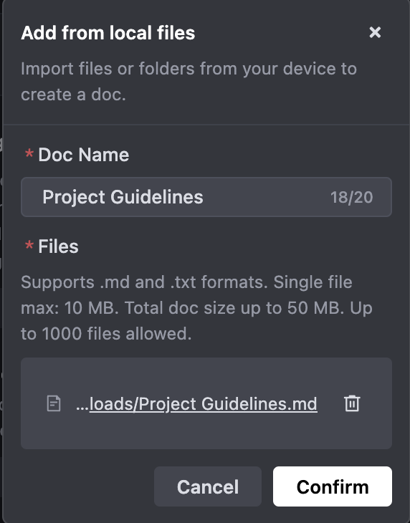Image resolution: width=410 pixels, height=523 pixels.
Task: Click the red asterisk next to Files
Action: 29,246
